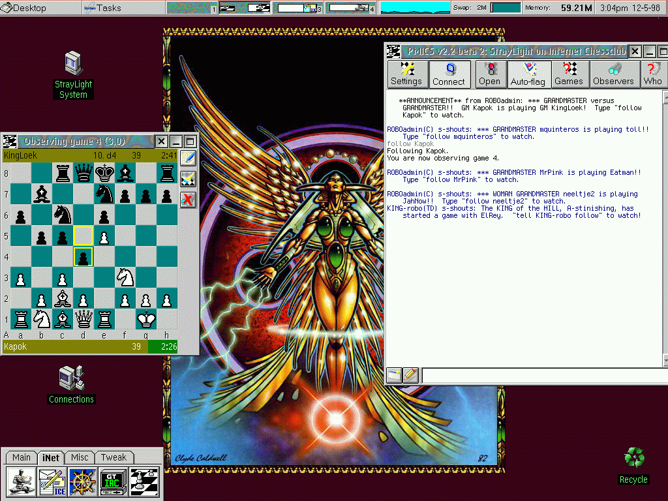This screenshot has height=501, width=668.
Task: Select the Recycle desktop icon
Action: pyautogui.click(x=634, y=466)
